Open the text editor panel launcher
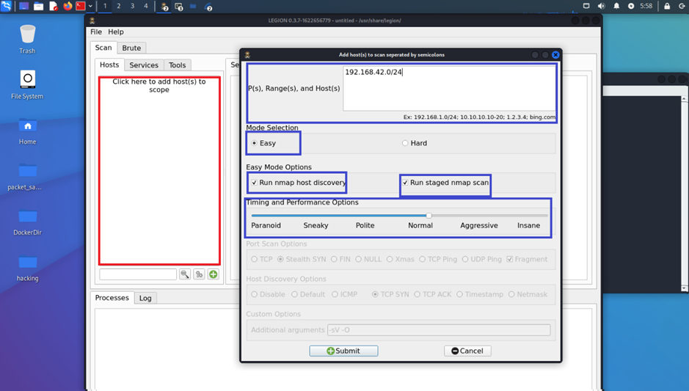Screen dimensions: 689x391 pyautogui.click(x=53, y=6)
